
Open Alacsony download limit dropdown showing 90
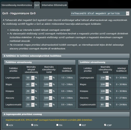(104, 98)
